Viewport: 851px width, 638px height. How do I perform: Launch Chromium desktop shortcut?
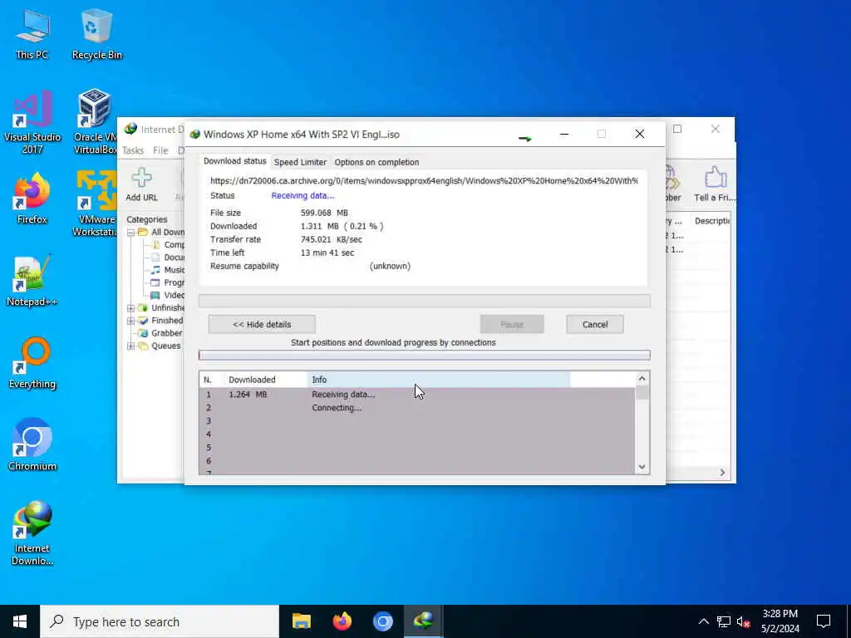32,445
